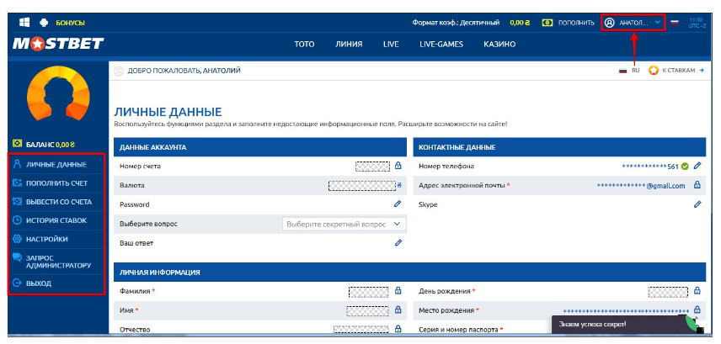Click the Android app download icon
Image resolution: width=721 pixels, height=344 pixels.
coord(42,23)
